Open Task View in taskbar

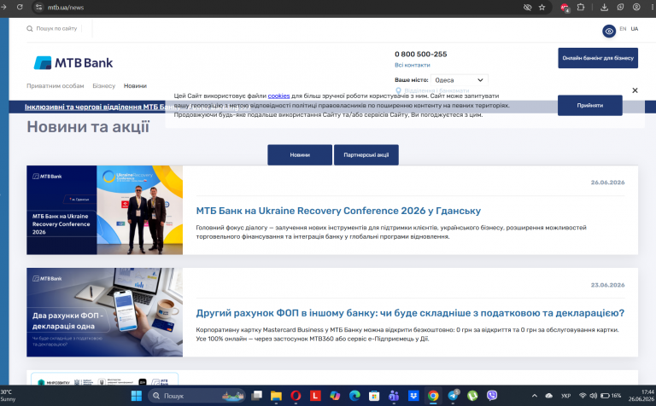[256, 396]
